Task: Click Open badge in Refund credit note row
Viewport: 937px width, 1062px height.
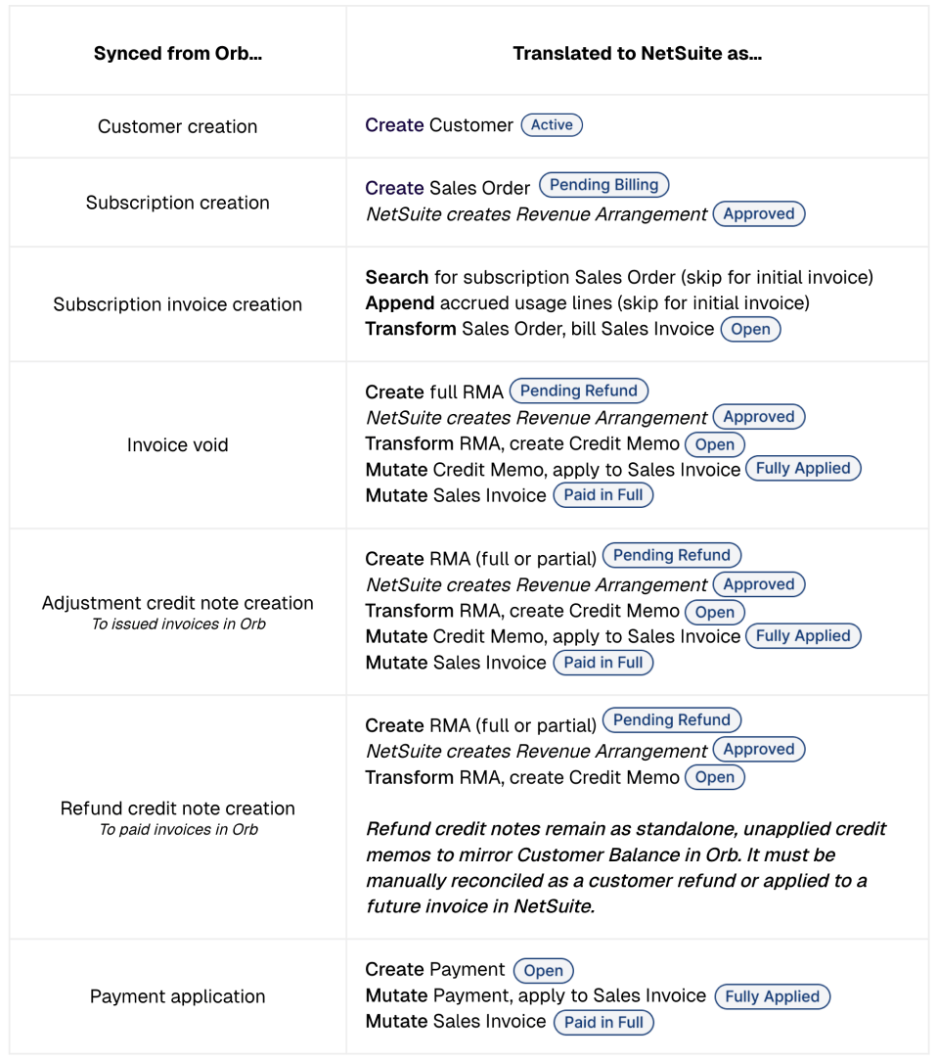Action: click(x=714, y=777)
